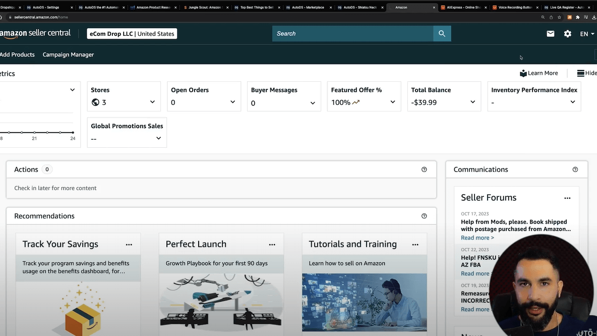This screenshot has height=336, width=597.
Task: Open Tutorials and Training image thumbnail
Action: pos(365,302)
